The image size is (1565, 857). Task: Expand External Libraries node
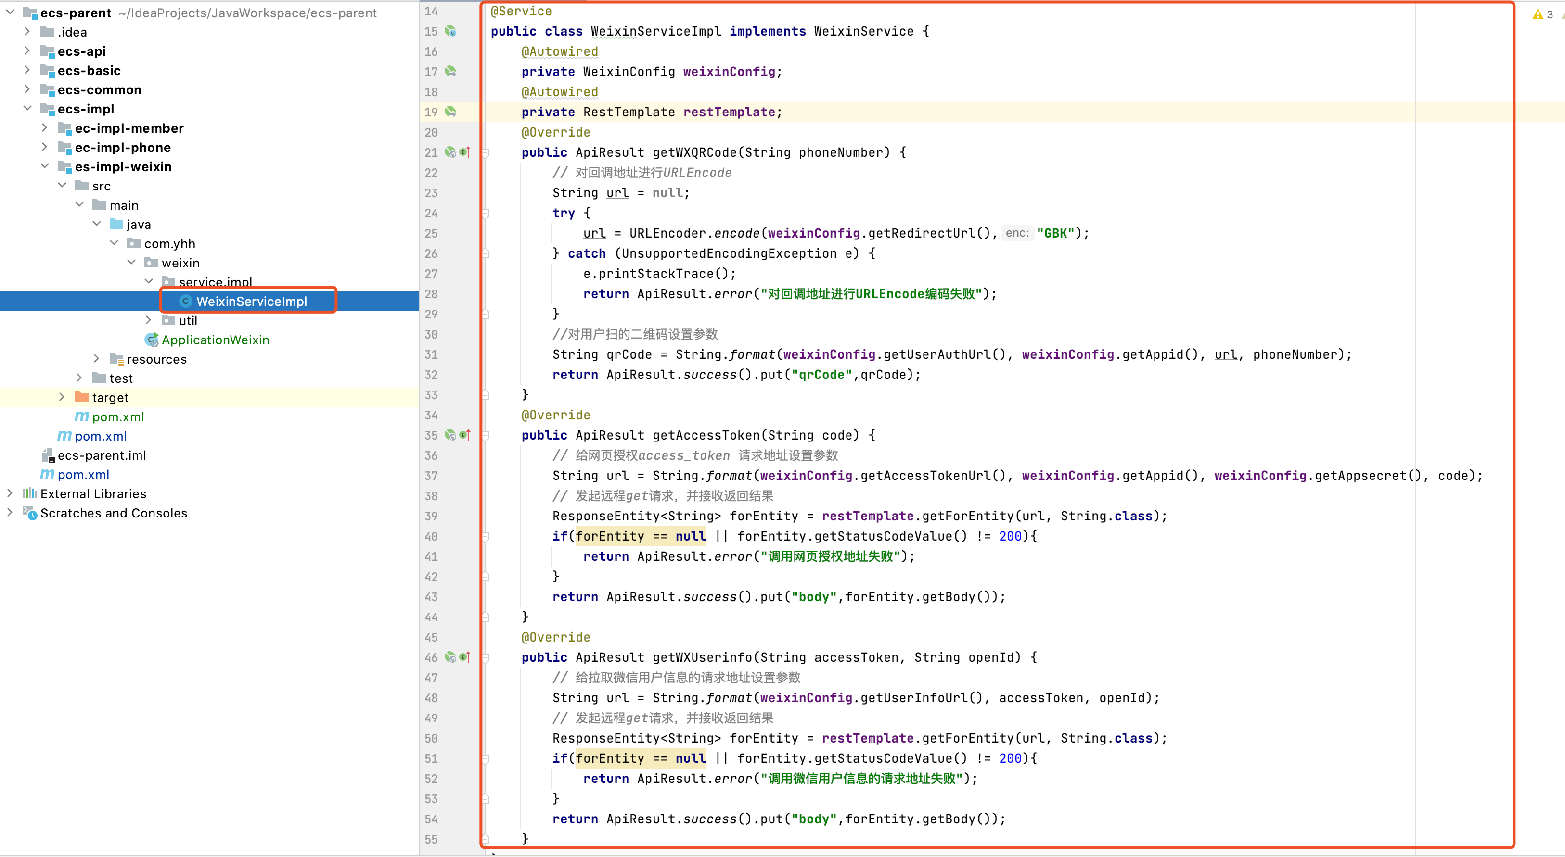click(x=10, y=493)
